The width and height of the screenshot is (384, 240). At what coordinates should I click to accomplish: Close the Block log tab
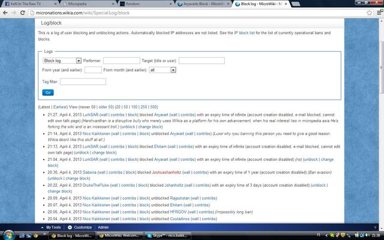point(286,4)
